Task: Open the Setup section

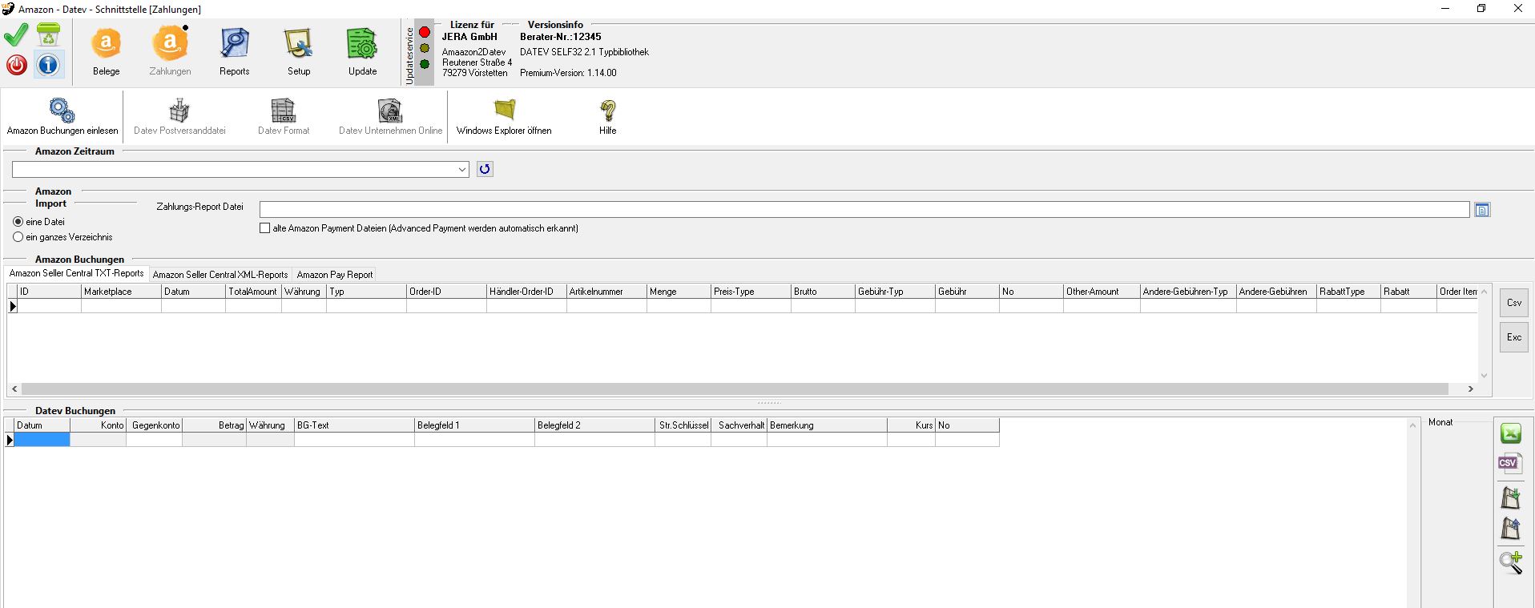Action: pos(299,51)
